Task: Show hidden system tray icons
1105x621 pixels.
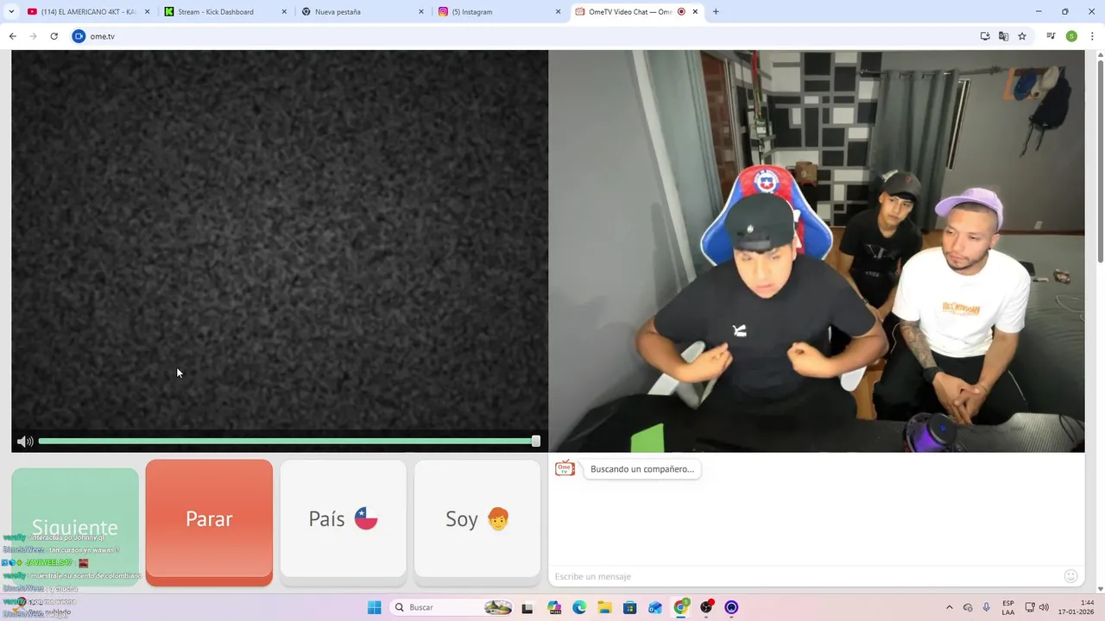Action: click(950, 607)
